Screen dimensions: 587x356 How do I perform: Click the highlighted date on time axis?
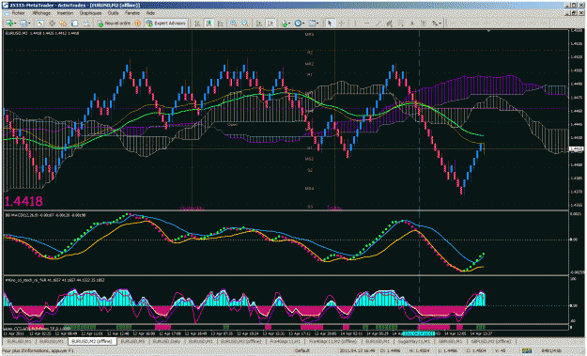(419, 333)
